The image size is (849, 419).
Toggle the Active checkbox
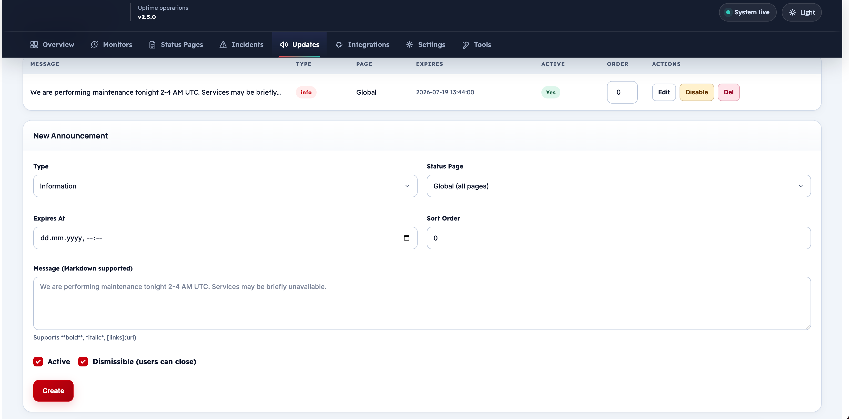pos(38,361)
